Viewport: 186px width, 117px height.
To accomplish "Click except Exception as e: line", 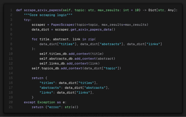I will coord(45,102).
